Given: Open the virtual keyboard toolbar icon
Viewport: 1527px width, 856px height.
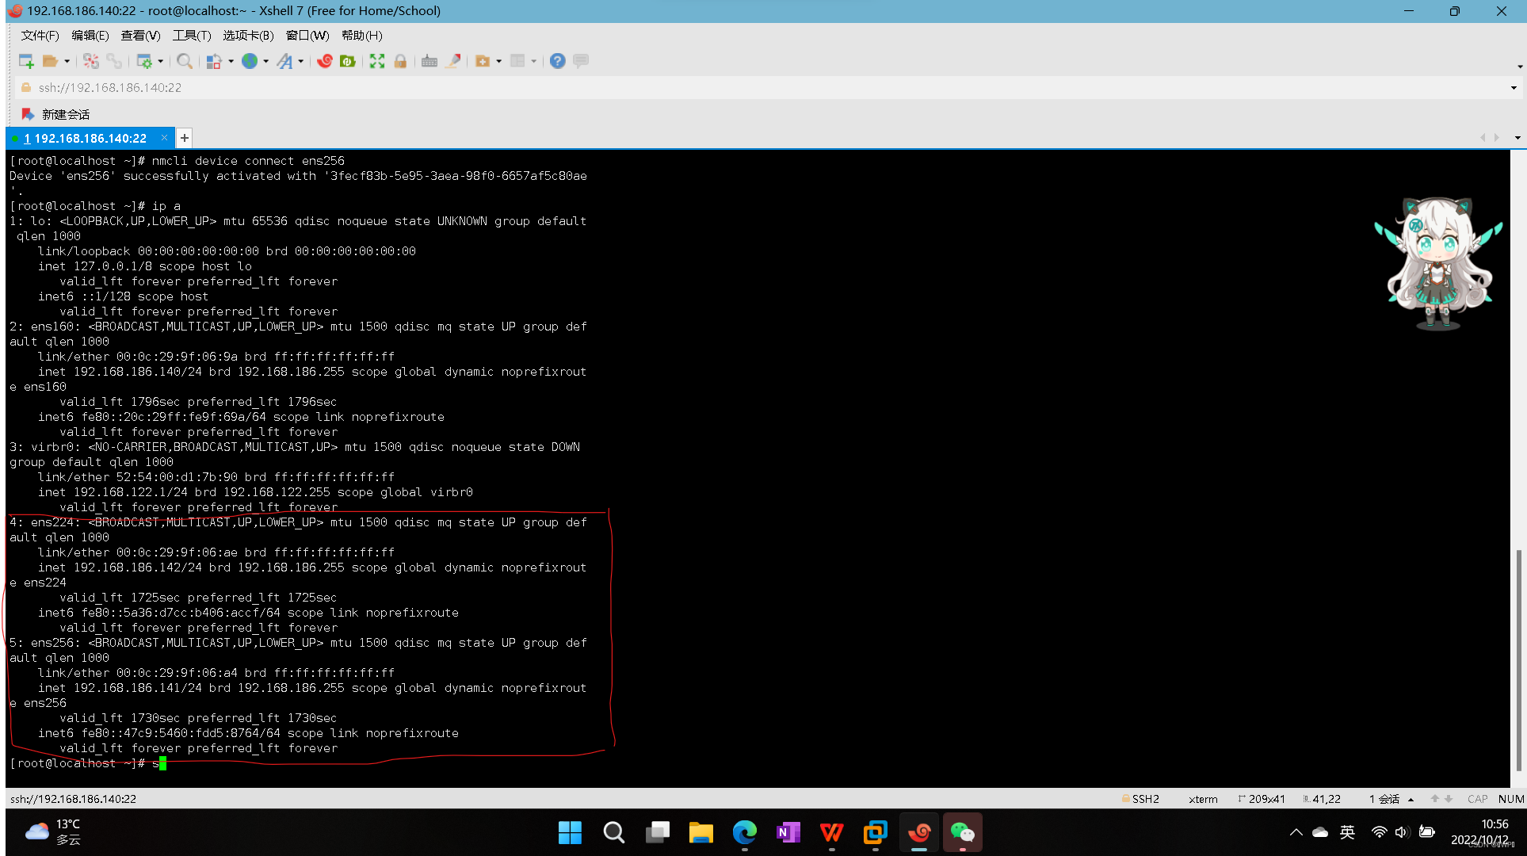Looking at the screenshot, I should tap(429, 61).
